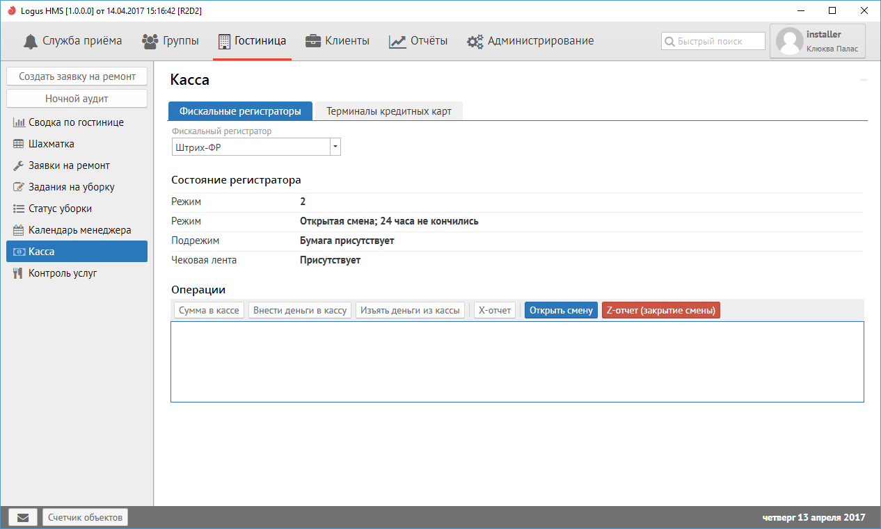Screen dimensions: 881x529
Task: Click the installer user avatar
Action: click(x=789, y=41)
